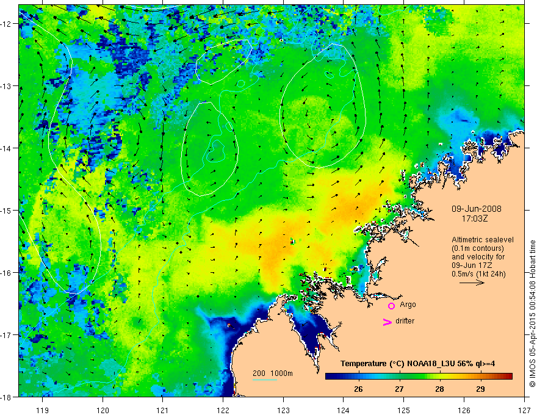Click the color bar label '26'

(358, 389)
